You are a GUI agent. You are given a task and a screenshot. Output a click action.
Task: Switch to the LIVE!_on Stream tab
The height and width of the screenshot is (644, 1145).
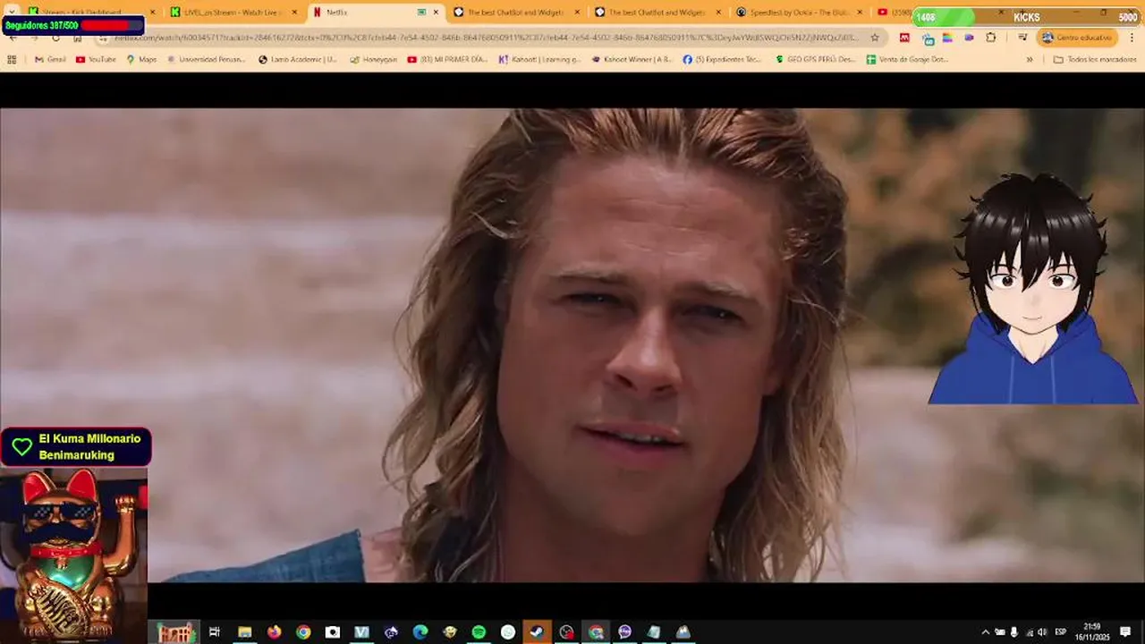(x=233, y=13)
